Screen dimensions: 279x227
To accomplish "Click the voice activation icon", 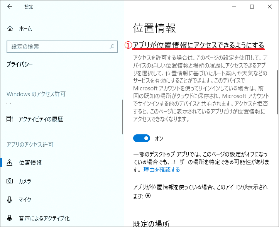I will 9,218.
